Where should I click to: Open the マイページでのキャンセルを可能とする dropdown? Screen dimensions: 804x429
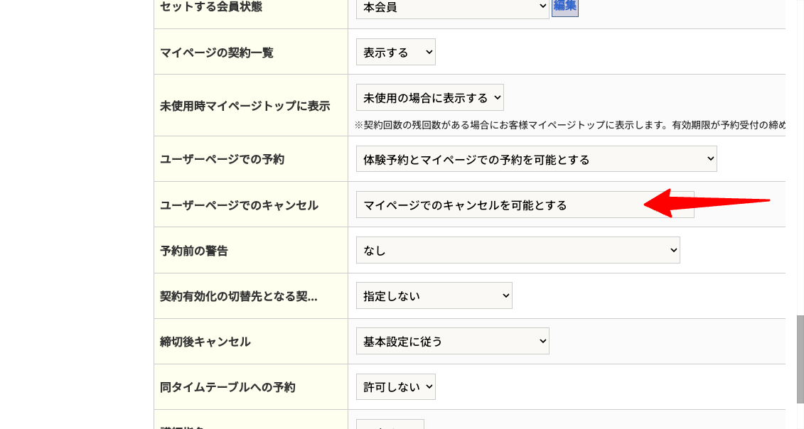[x=525, y=205]
